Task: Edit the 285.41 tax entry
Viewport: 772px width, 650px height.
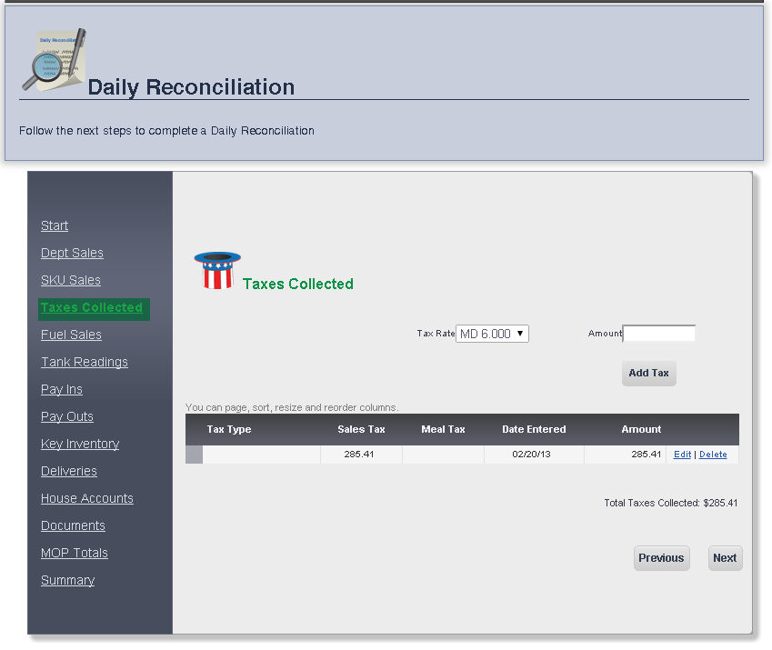Action: point(682,455)
